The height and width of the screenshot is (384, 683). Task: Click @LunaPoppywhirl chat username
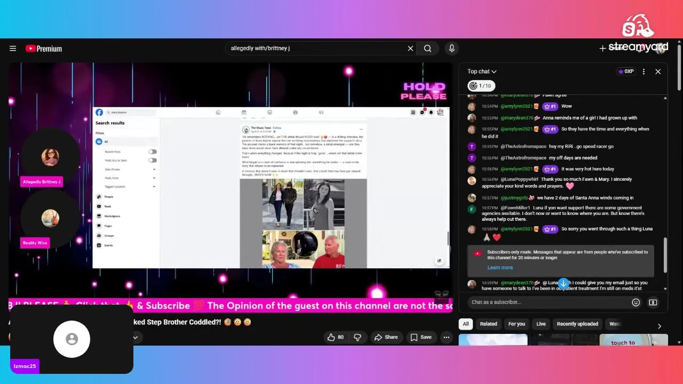tap(519, 180)
